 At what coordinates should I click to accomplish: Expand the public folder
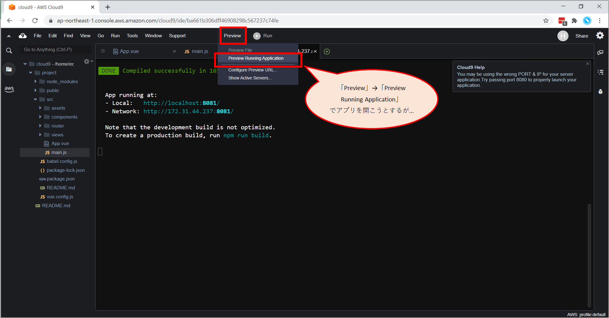click(x=35, y=90)
